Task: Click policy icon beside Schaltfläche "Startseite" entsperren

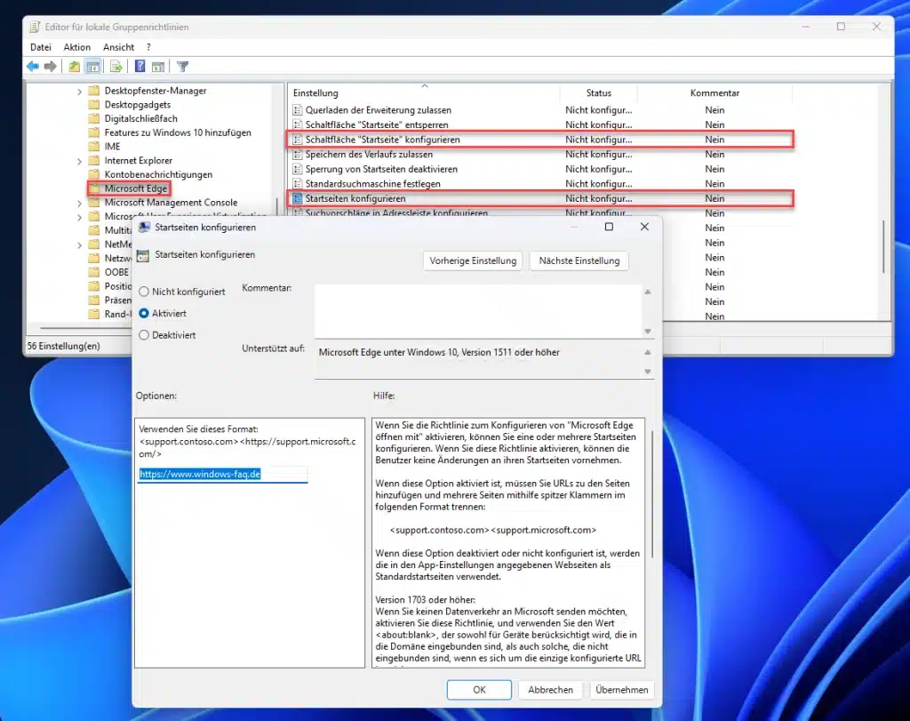Action: click(297, 124)
